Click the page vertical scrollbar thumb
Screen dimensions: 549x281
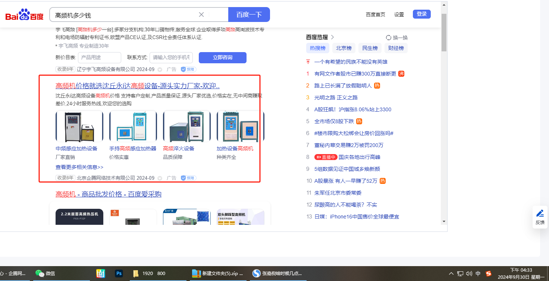tap(444, 32)
